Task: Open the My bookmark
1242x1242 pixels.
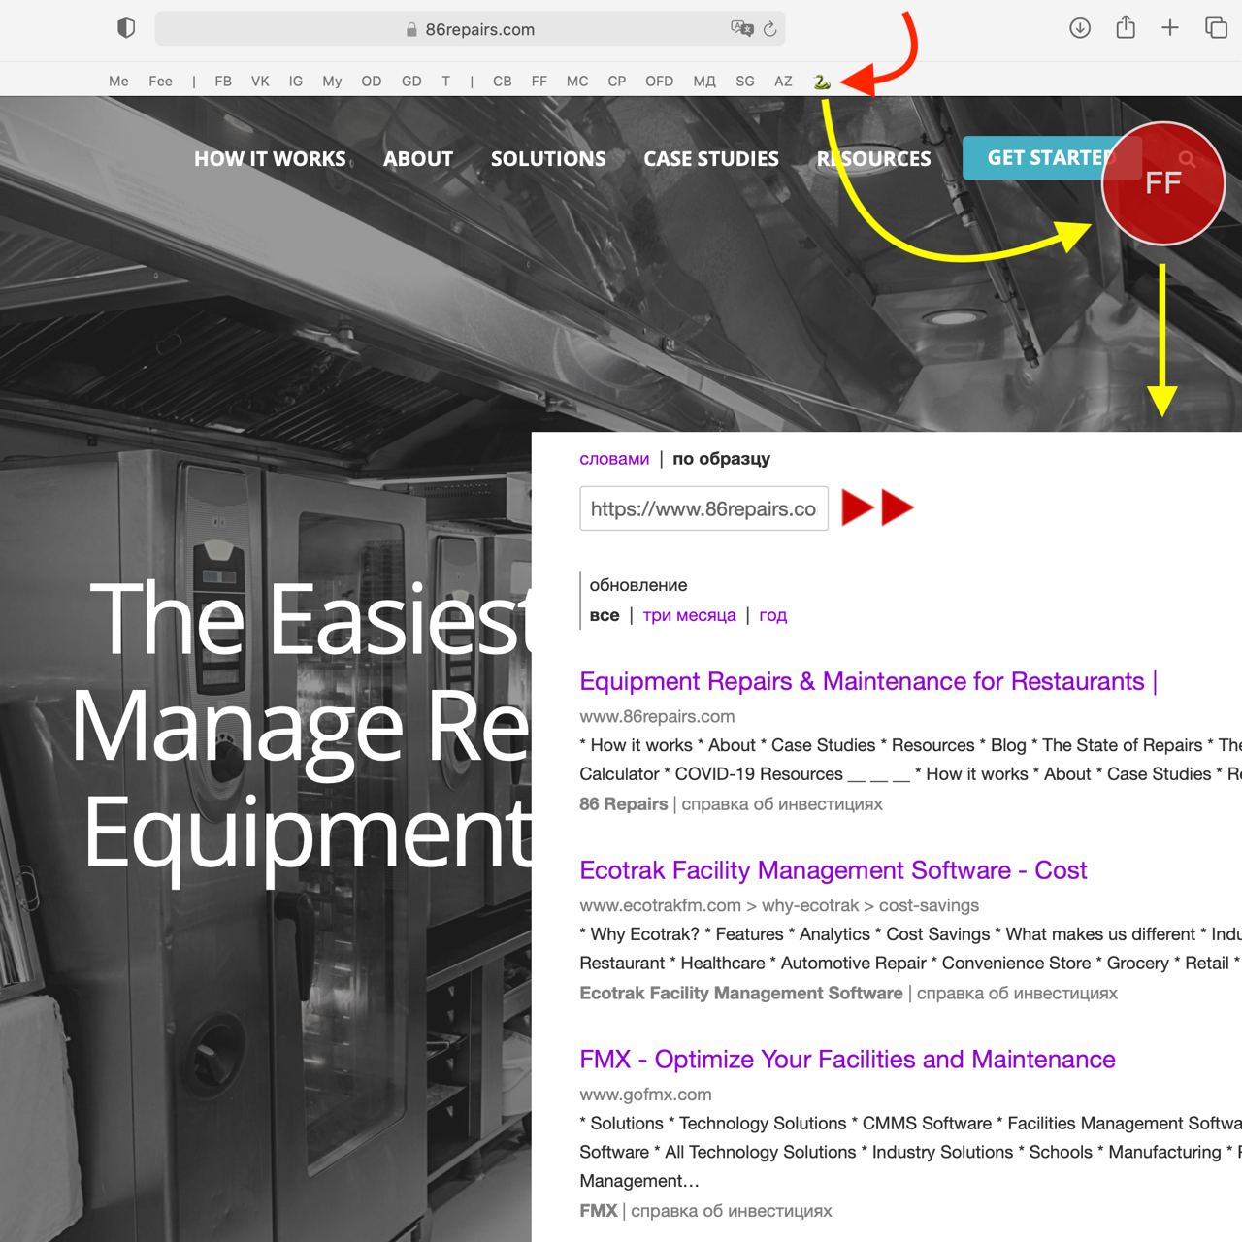Action: tap(332, 82)
